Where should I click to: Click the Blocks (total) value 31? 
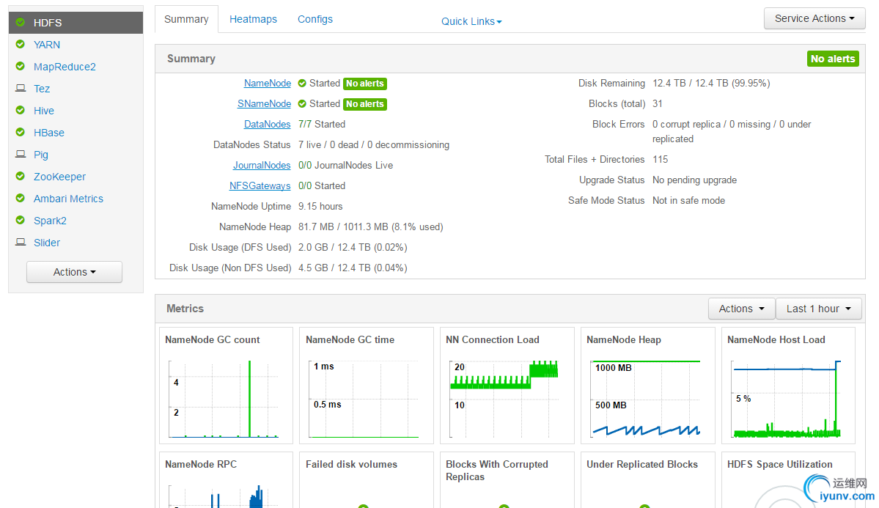(657, 104)
